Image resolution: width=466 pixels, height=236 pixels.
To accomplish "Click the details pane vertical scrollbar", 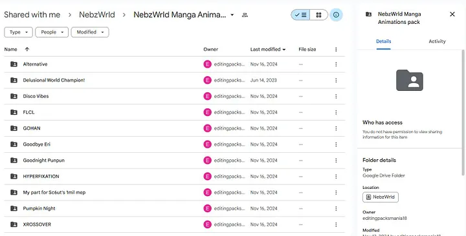I will [463, 113].
